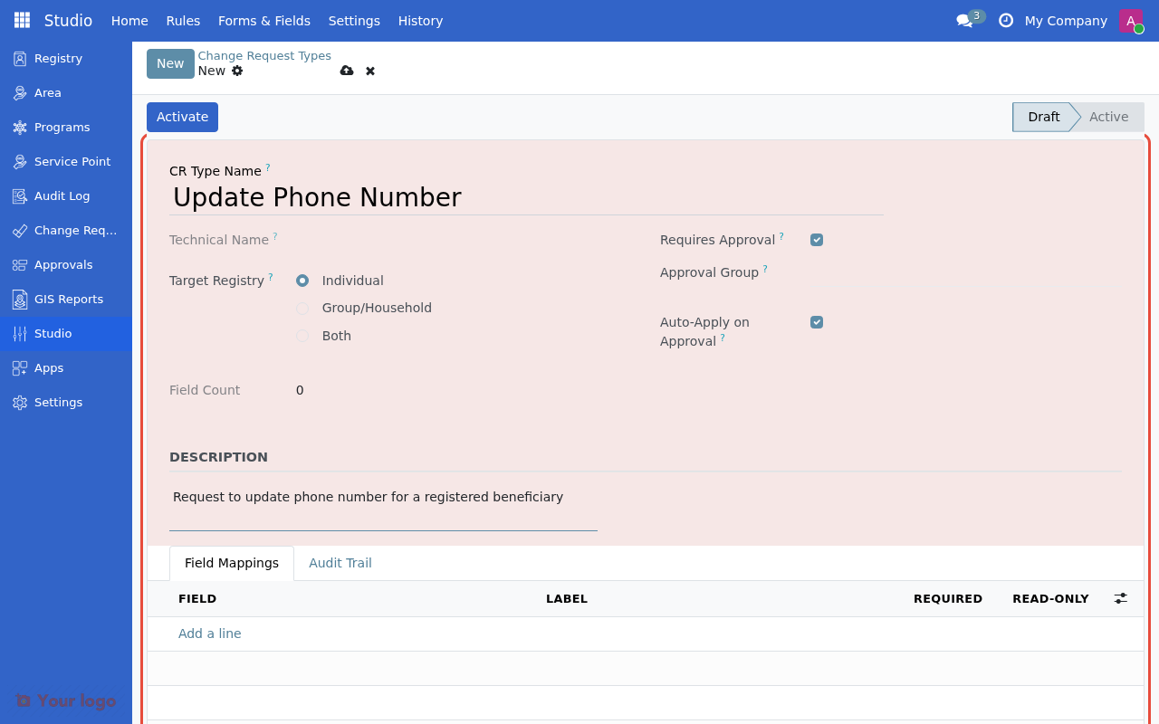Open conversation messages in the top bar
Screen dimensions: 1159x724
click(x=965, y=20)
